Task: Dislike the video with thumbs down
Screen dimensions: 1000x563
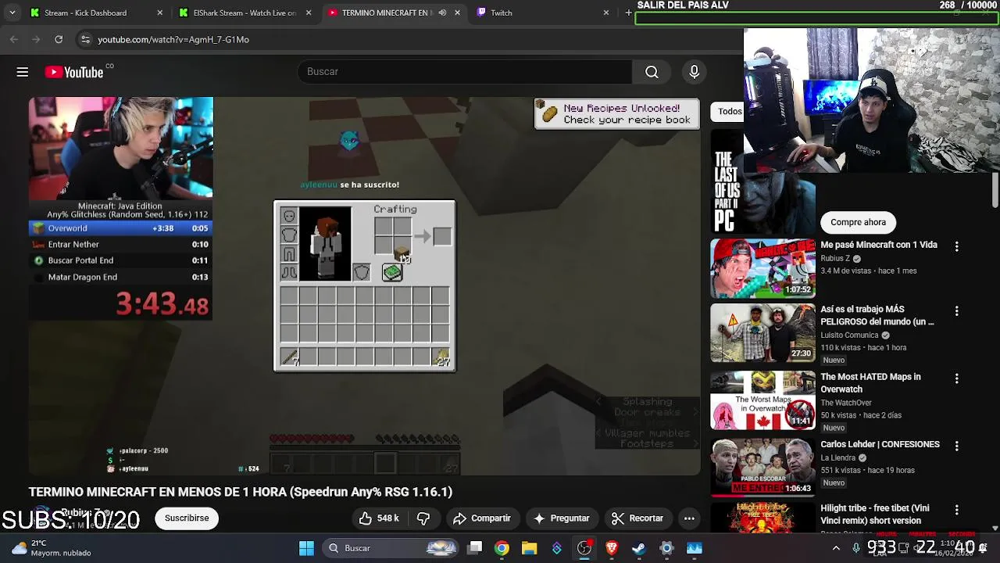Action: [423, 518]
